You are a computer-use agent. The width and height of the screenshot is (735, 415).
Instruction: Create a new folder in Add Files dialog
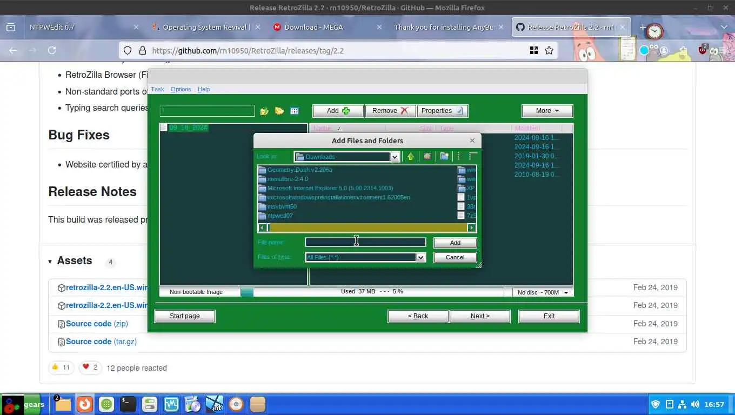click(x=444, y=156)
